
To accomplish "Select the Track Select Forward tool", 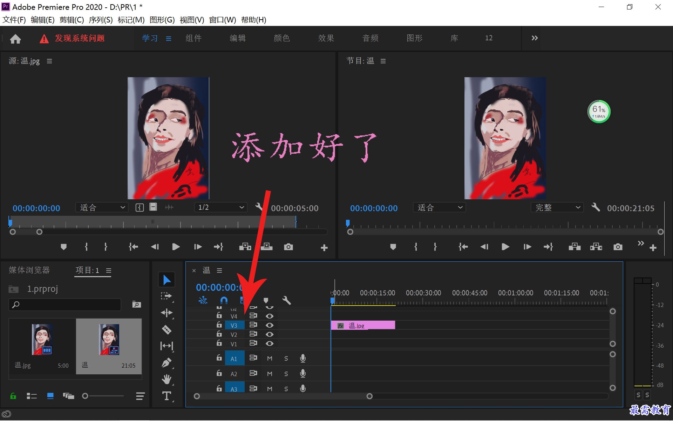I will [166, 296].
